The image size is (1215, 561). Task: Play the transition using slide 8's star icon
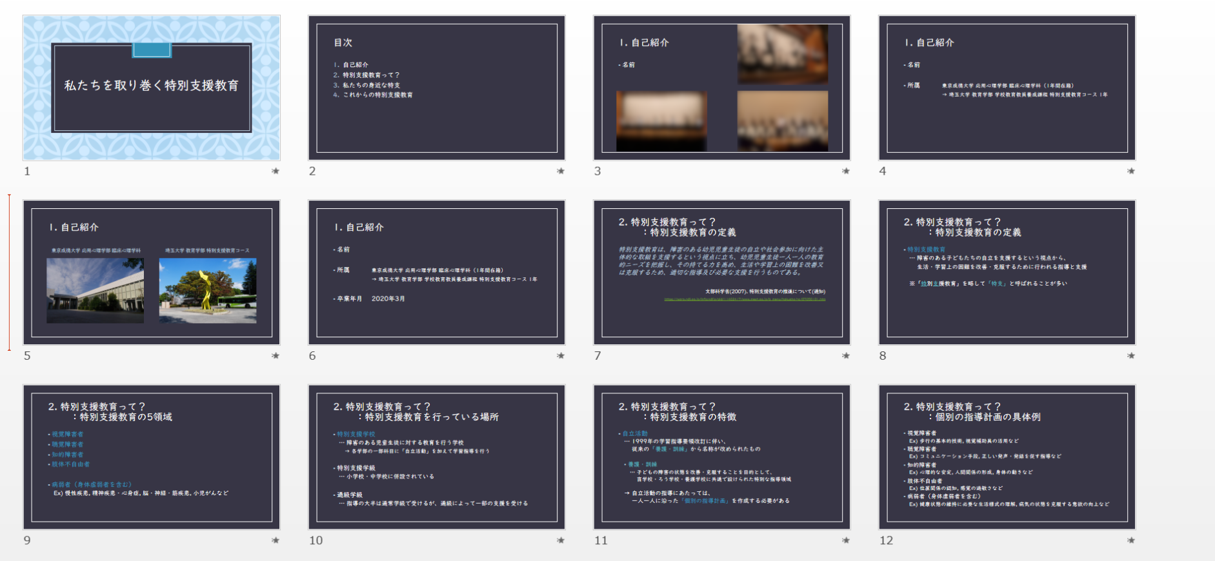[1131, 355]
